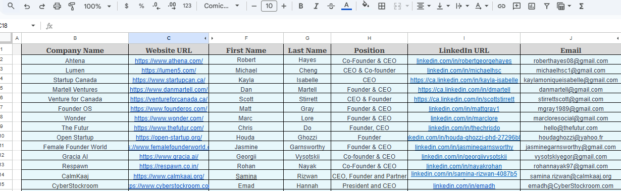
Task: Undo the last action
Action: 27,6
